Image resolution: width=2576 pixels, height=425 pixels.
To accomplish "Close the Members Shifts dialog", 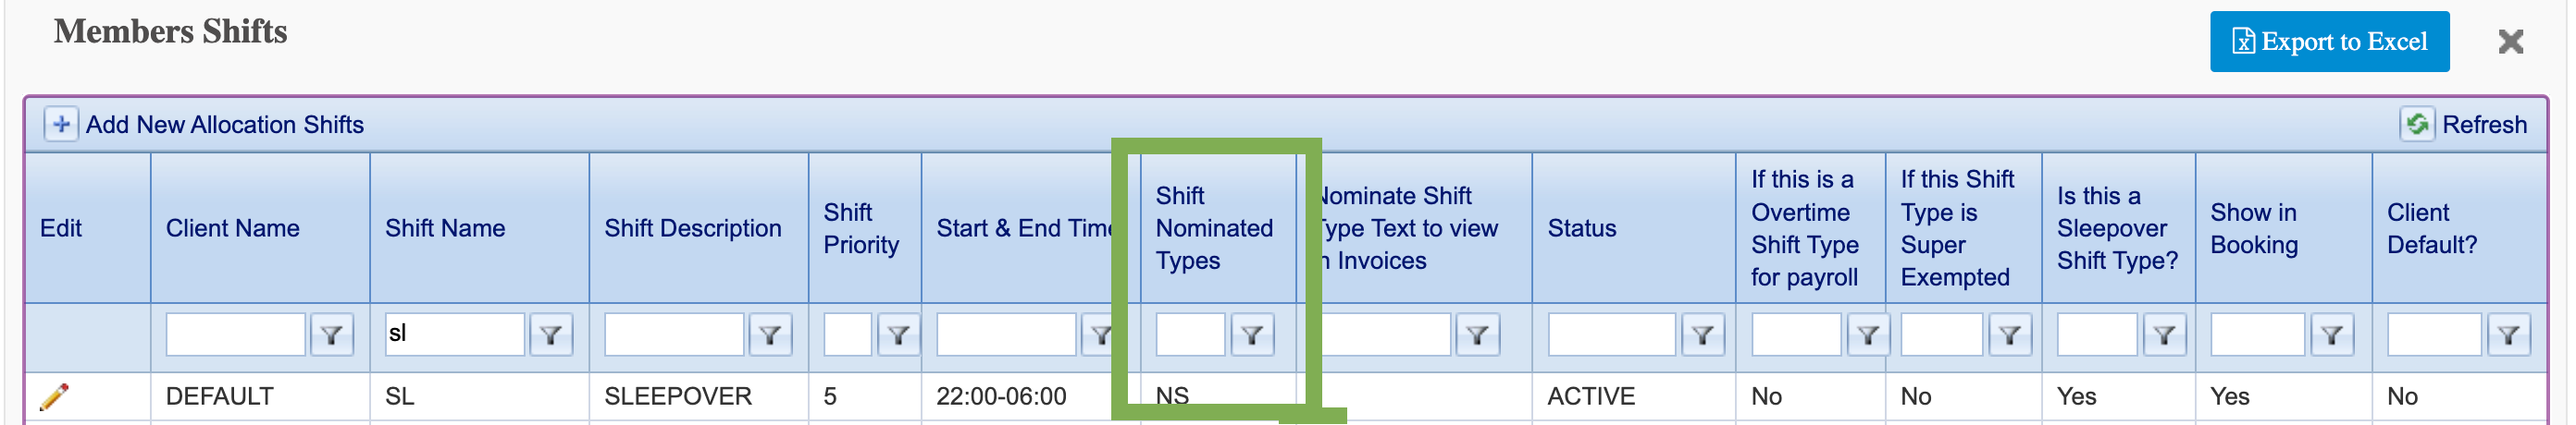I will tap(2510, 42).
